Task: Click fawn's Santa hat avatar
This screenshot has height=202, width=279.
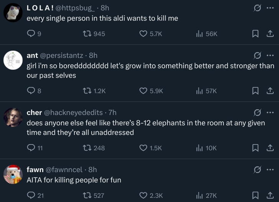Action: tap(13, 174)
